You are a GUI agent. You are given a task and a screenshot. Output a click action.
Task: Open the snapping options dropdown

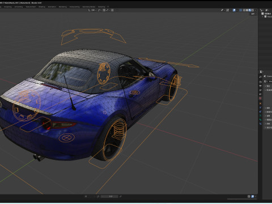tap(108, 10)
